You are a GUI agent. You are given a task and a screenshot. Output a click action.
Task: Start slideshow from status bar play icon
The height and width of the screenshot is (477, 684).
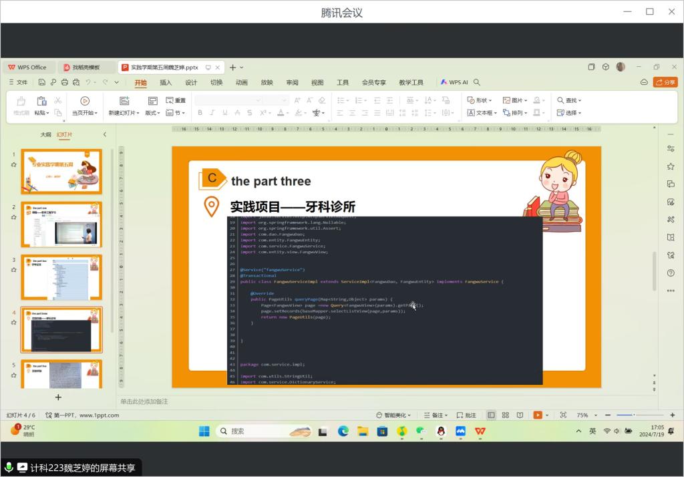tap(538, 415)
